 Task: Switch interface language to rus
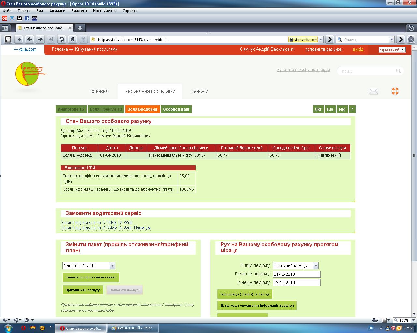pyautogui.click(x=330, y=109)
